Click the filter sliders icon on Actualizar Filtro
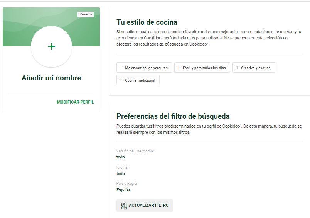 point(124,206)
